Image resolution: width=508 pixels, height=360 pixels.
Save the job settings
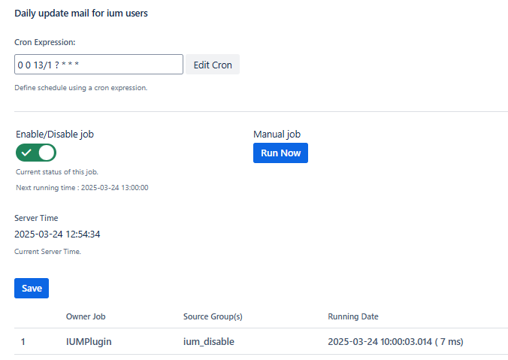click(x=32, y=288)
